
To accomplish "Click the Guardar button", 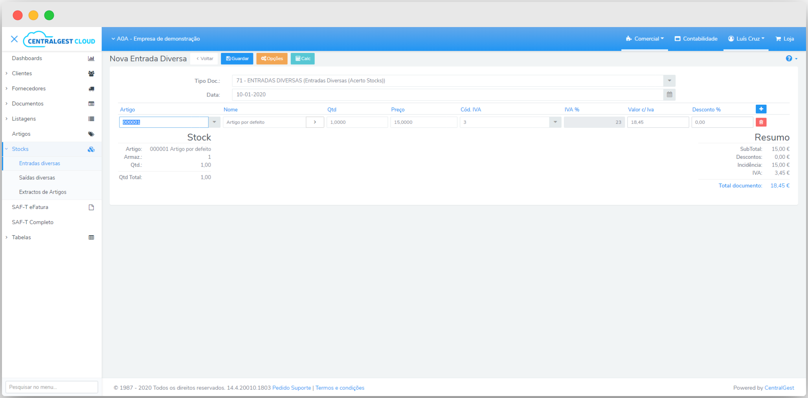I will click(x=237, y=58).
